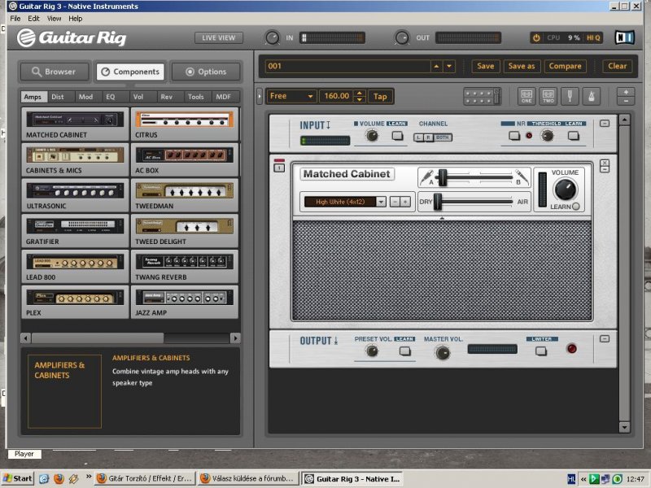The image size is (651, 488).
Task: Toggle the Preset Vol. Learn button
Action: click(404, 351)
